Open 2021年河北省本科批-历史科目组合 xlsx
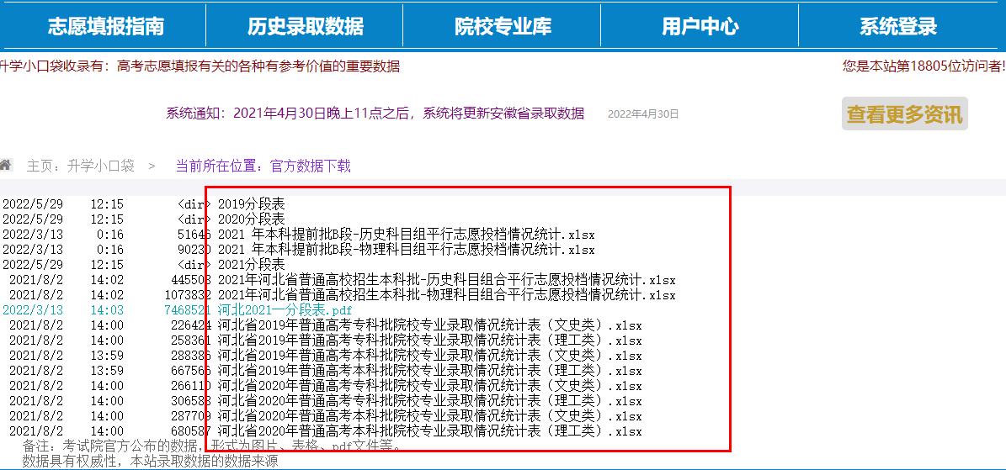Screen dimensions: 1006x470 click(446, 280)
